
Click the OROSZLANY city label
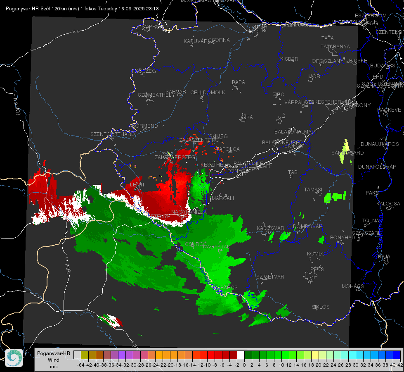coord(328,61)
